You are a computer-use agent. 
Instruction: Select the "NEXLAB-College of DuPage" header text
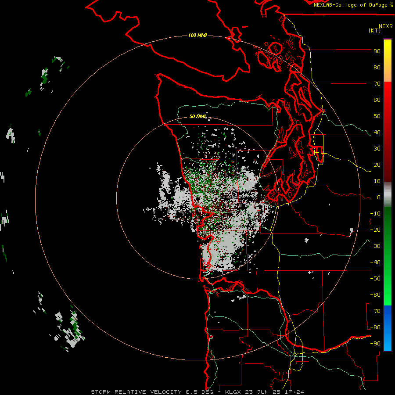click(351, 5)
